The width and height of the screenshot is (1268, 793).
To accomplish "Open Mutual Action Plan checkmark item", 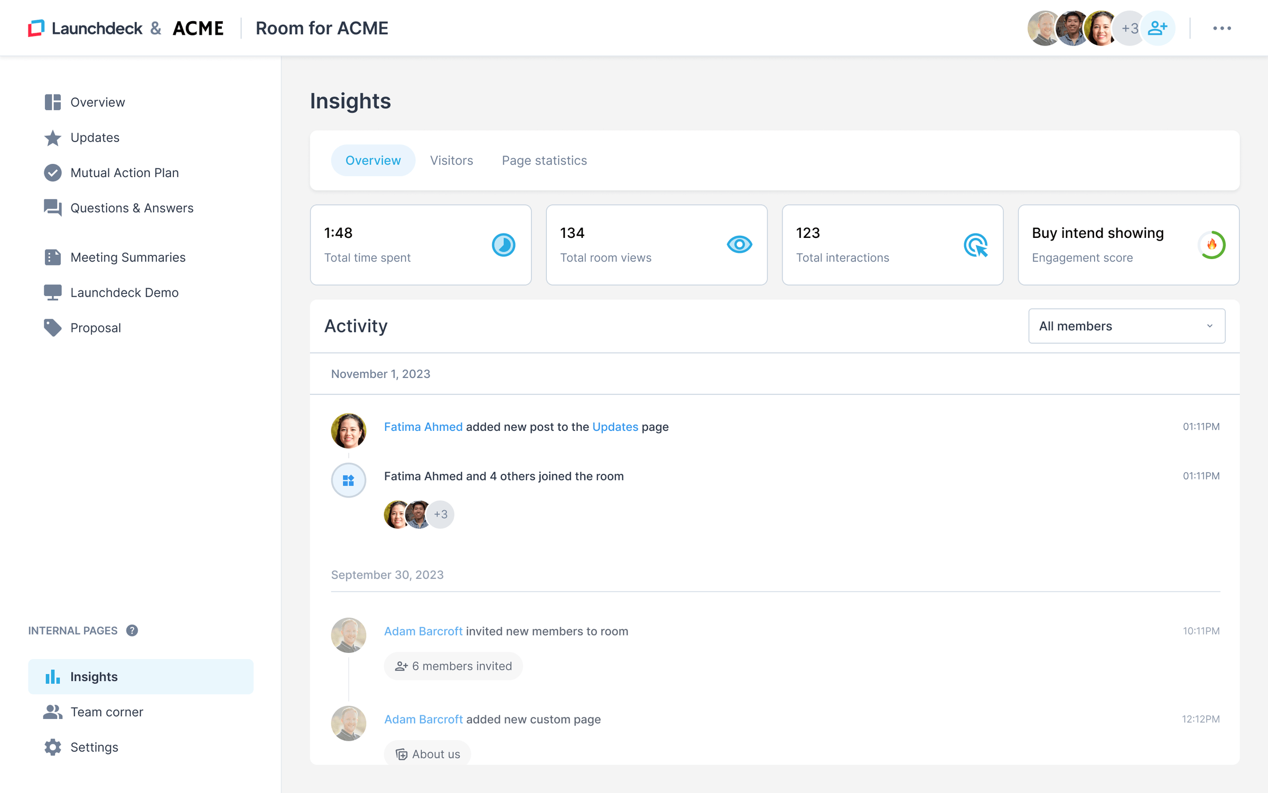I will (111, 173).
